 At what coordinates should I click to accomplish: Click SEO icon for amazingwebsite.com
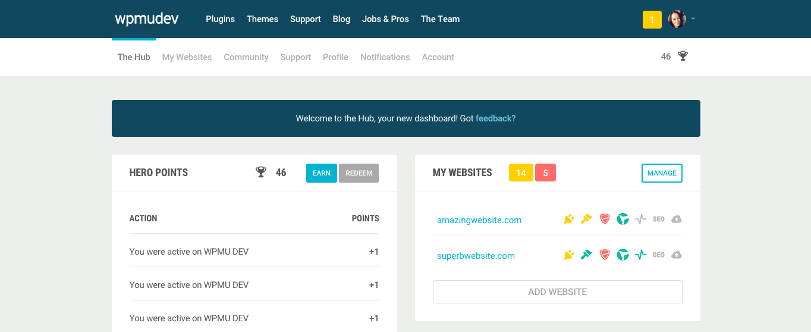[x=658, y=220]
